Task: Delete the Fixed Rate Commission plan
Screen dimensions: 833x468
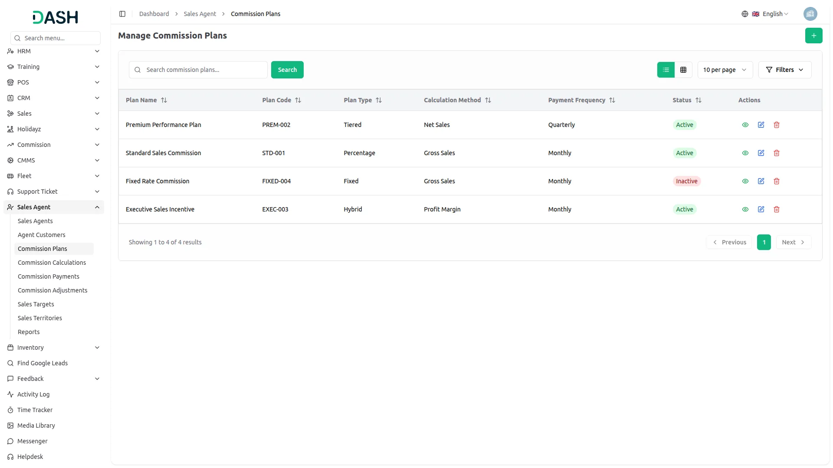Action: tap(776, 181)
